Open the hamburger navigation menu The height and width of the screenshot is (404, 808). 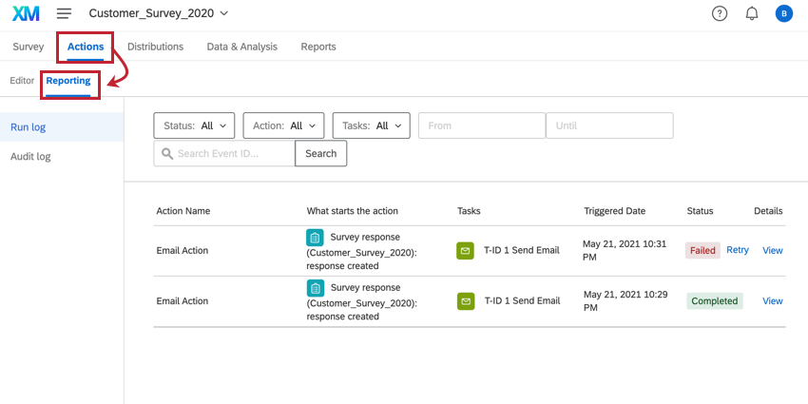pyautogui.click(x=64, y=13)
